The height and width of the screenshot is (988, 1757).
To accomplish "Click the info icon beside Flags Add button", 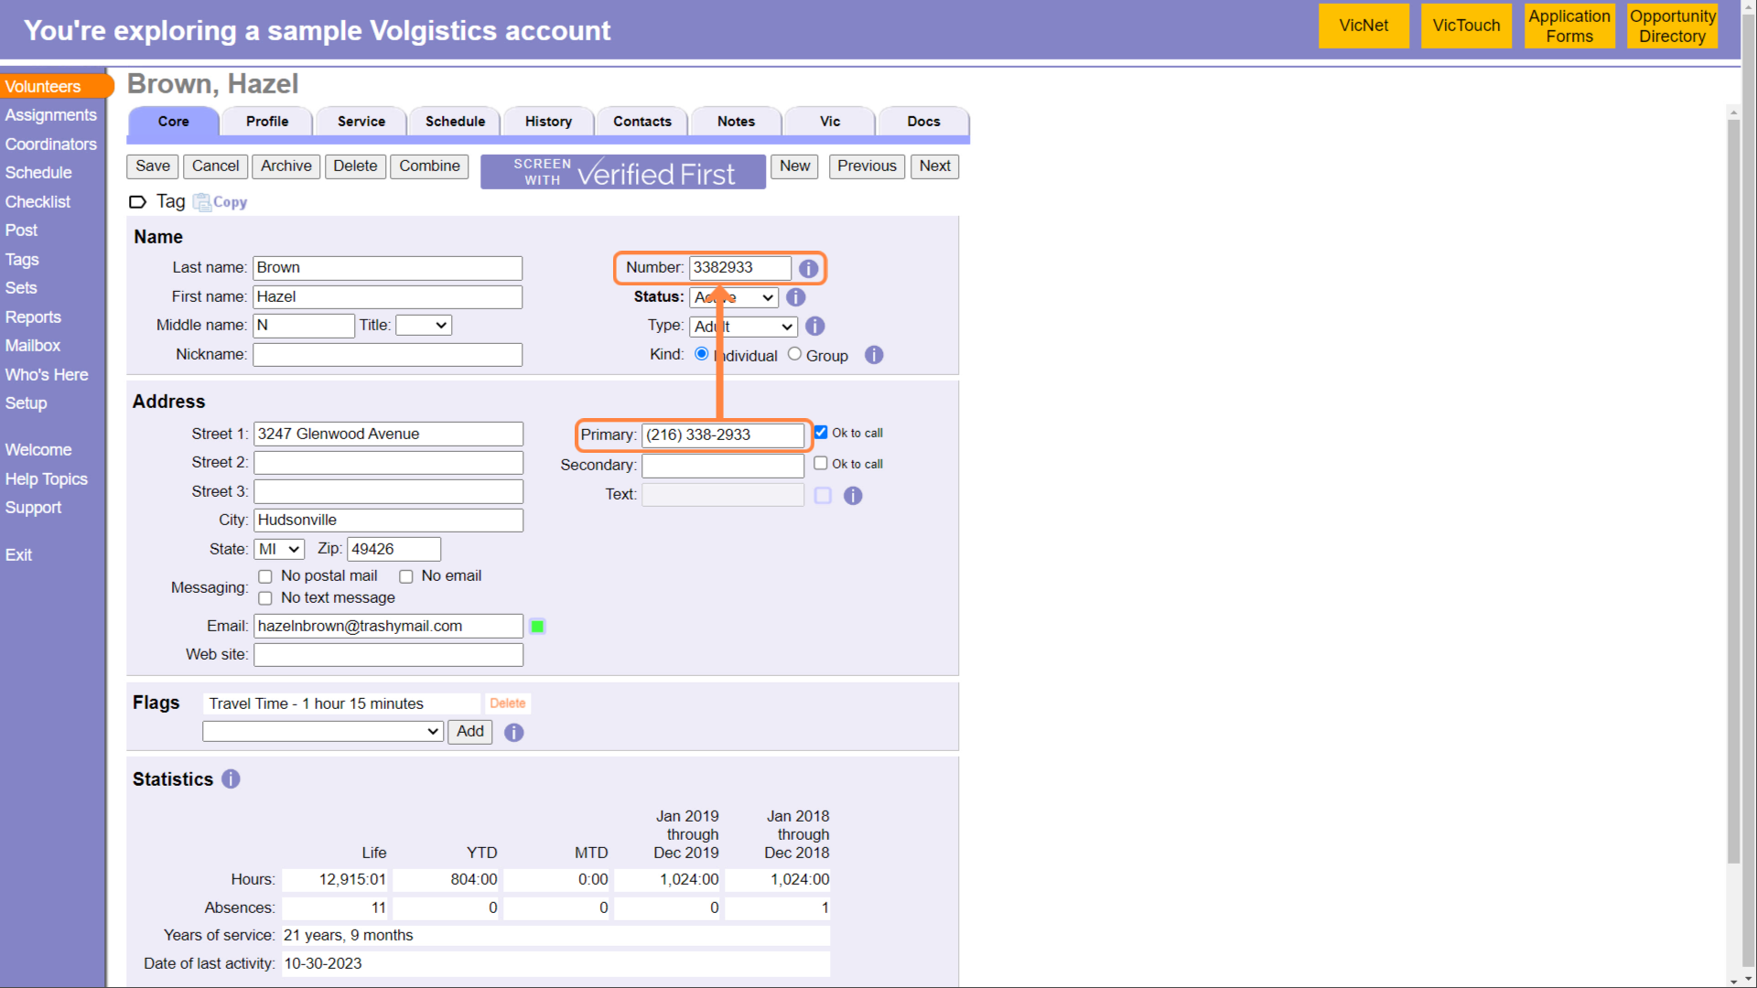I will tap(513, 733).
